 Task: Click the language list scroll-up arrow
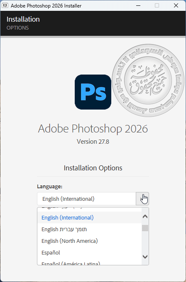(145, 216)
